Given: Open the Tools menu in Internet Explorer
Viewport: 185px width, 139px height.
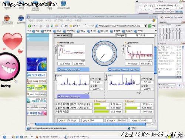Looking at the screenshot, I should pos(69,20).
